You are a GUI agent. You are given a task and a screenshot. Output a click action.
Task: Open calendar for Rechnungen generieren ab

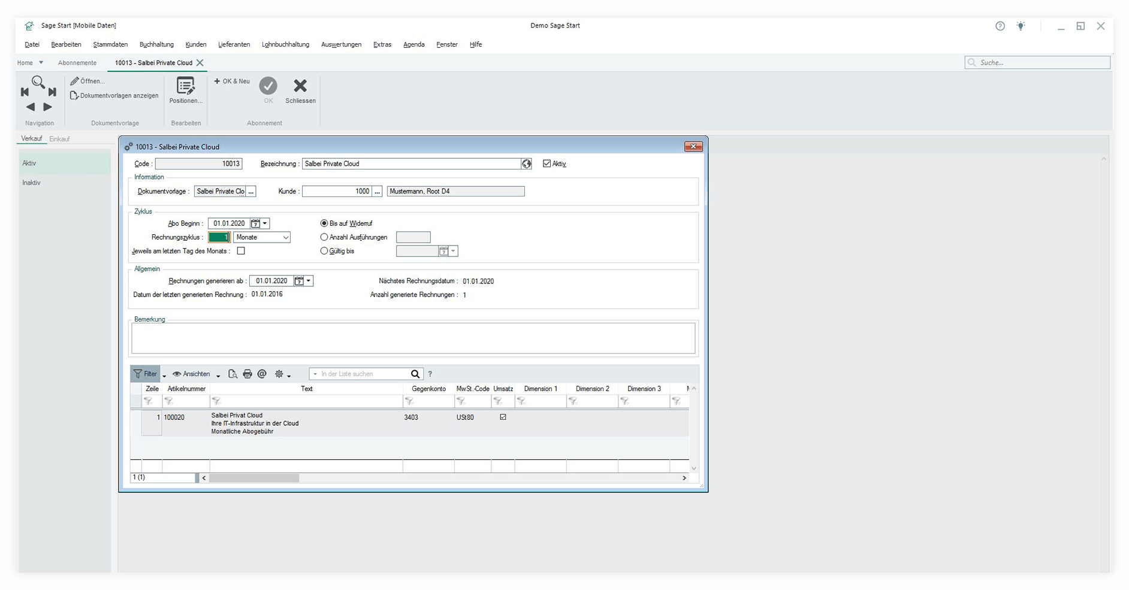[x=298, y=281]
